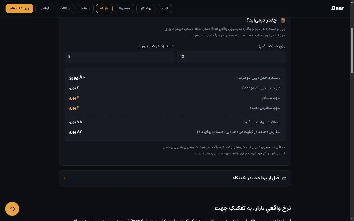The width and height of the screenshot is (354, 221).
Task: Click the ۸۲ یورو orderer pays value
Action: (x=76, y=132)
